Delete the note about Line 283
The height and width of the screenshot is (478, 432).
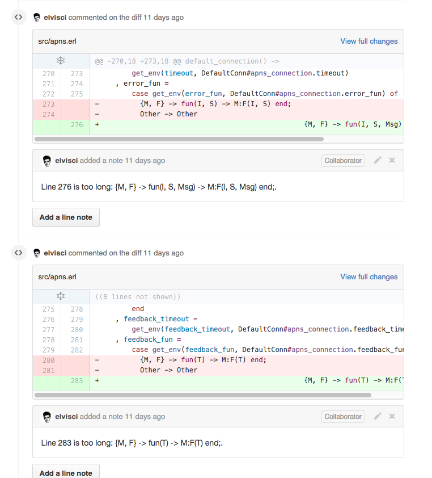[x=392, y=417]
